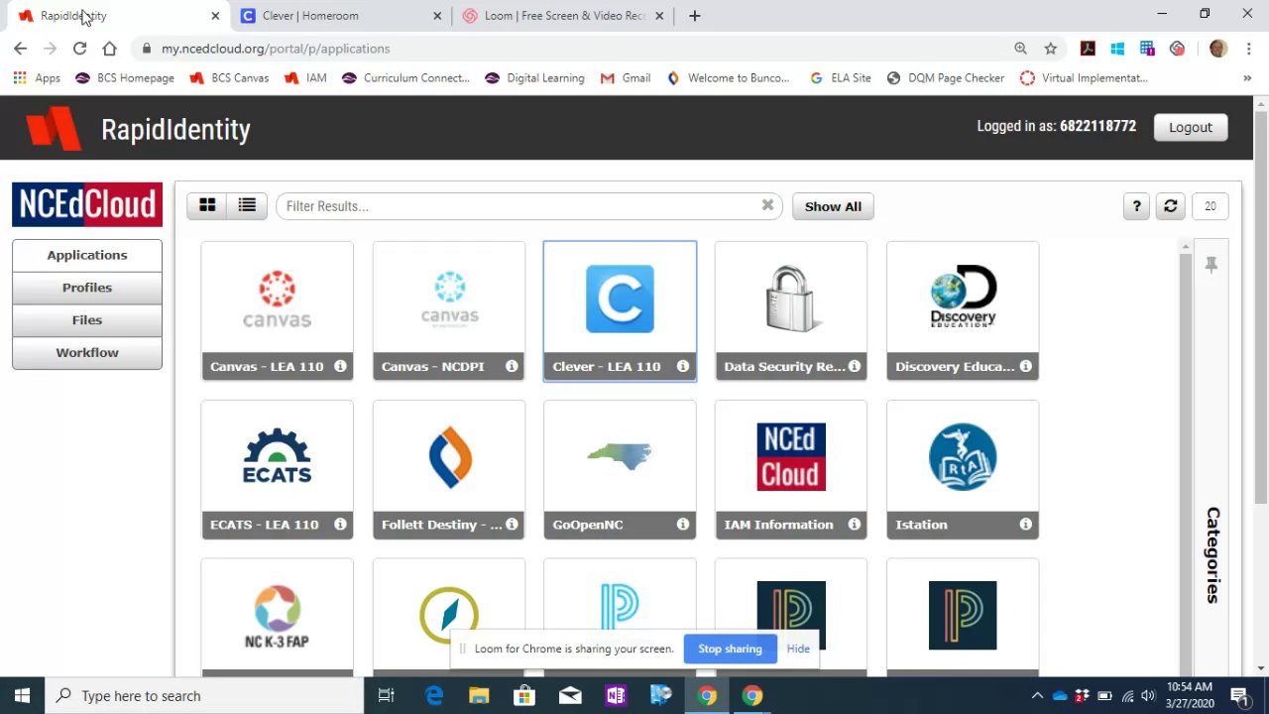
Task: Switch to list view of applications
Action: tap(247, 205)
